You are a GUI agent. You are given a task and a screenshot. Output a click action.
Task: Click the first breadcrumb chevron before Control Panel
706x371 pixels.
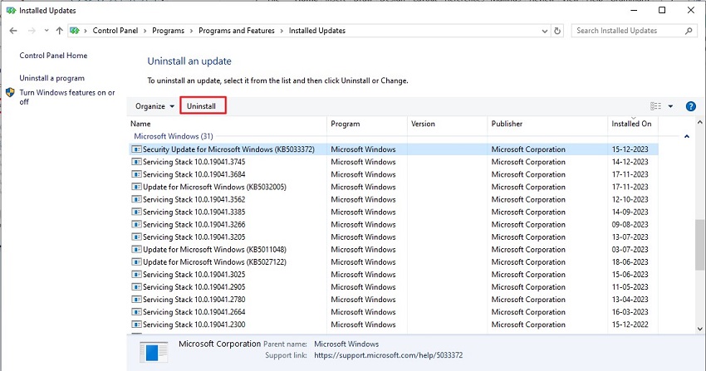coord(86,31)
